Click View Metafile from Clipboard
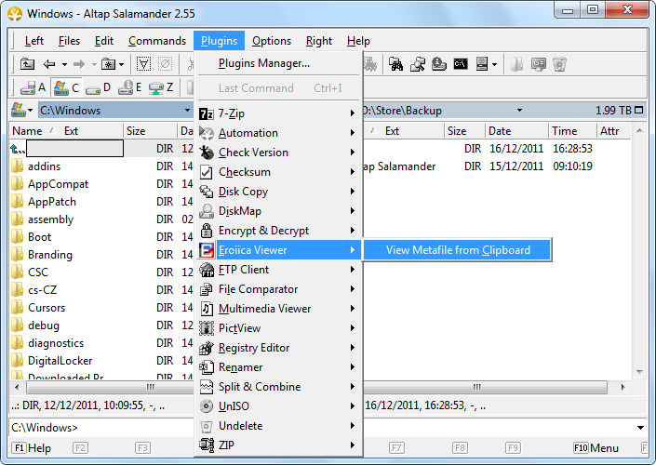The width and height of the screenshot is (656, 465). (457, 250)
